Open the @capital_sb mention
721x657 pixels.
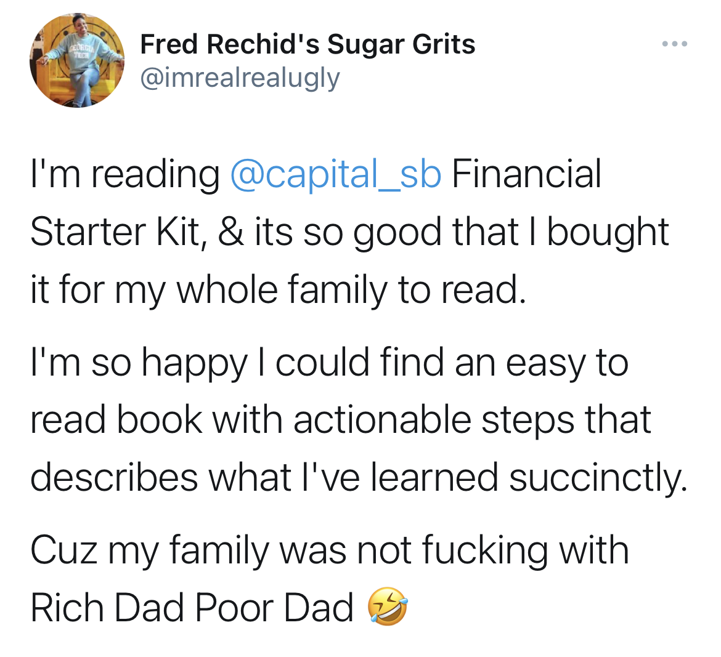pos(336,174)
